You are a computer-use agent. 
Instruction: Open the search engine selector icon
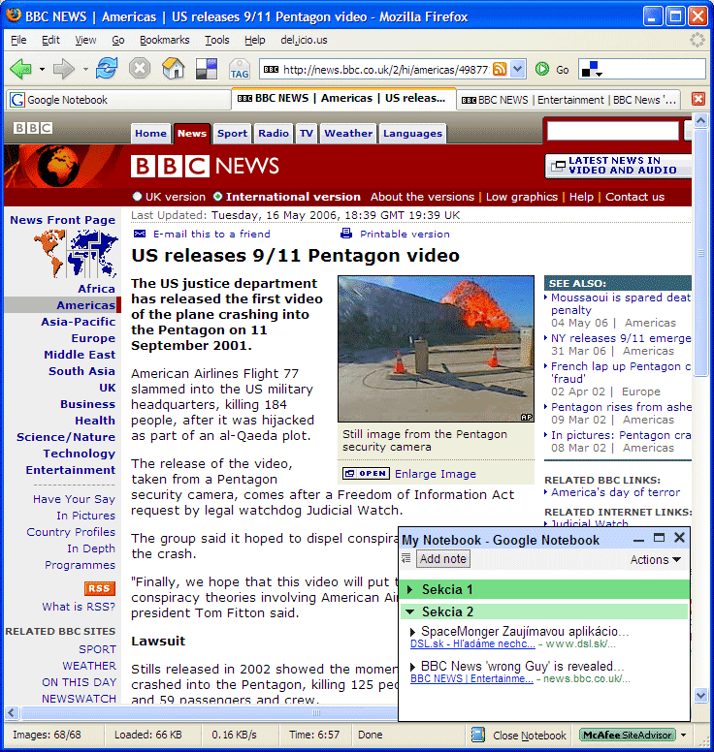[x=592, y=69]
